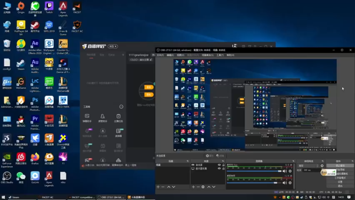
Task: Launch the Twitch desktop shortcut
Action: coord(49,8)
